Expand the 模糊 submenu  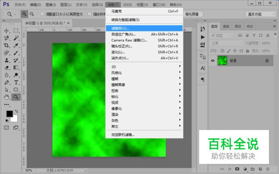click(x=144, y=79)
